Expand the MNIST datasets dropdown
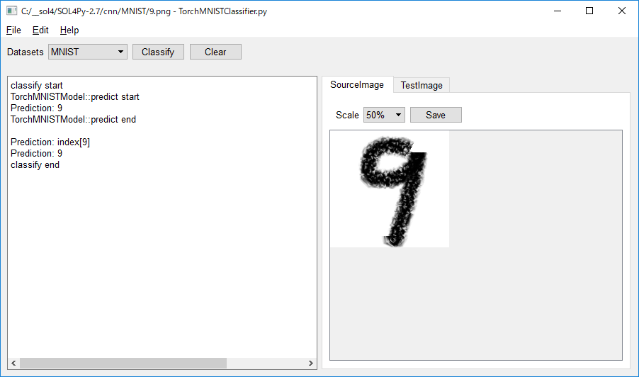Image resolution: width=639 pixels, height=377 pixels. 88,52
